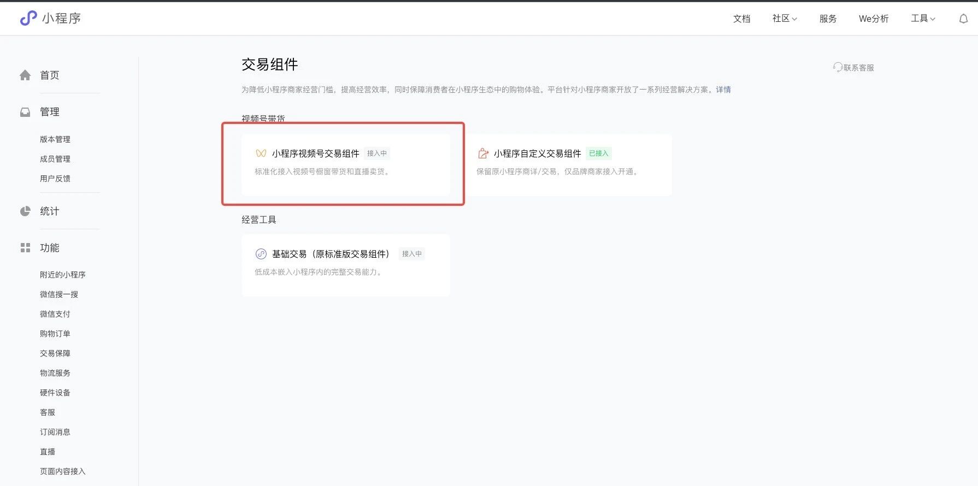Select 管理 in sidebar
Image resolution: width=978 pixels, height=486 pixels.
point(49,112)
